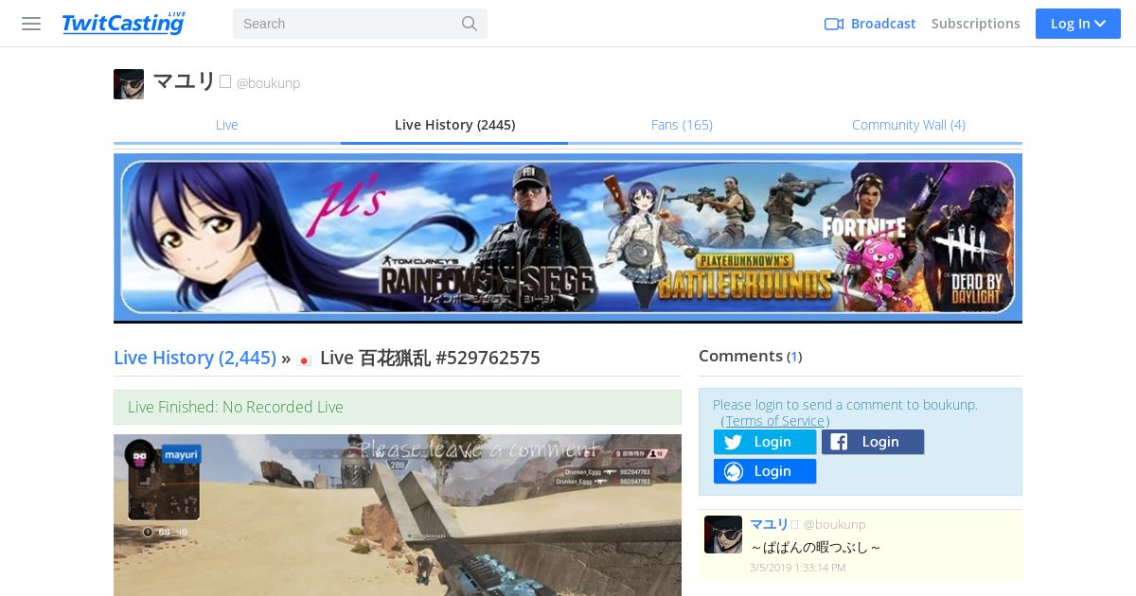Open the Terms of Service link

click(775, 421)
